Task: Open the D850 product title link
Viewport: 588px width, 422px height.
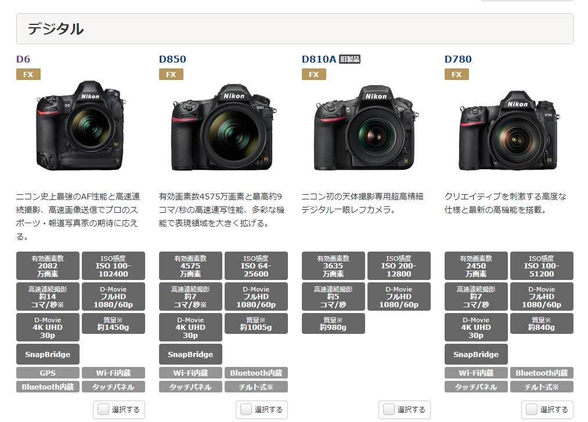Action: click(x=172, y=59)
